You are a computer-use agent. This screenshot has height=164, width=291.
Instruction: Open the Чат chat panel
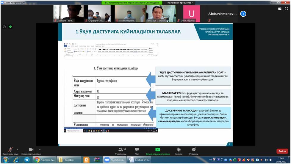(x=137, y=150)
